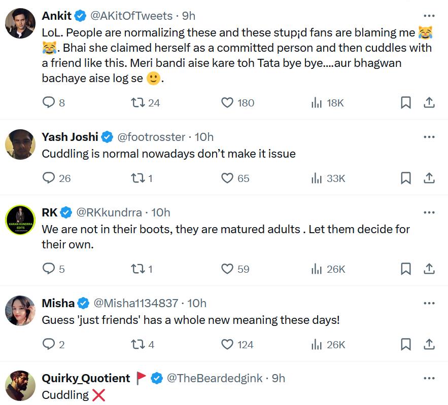The width and height of the screenshot is (448, 405).
Task: Like Misha's tweet with 124 likes
Action: (227, 344)
